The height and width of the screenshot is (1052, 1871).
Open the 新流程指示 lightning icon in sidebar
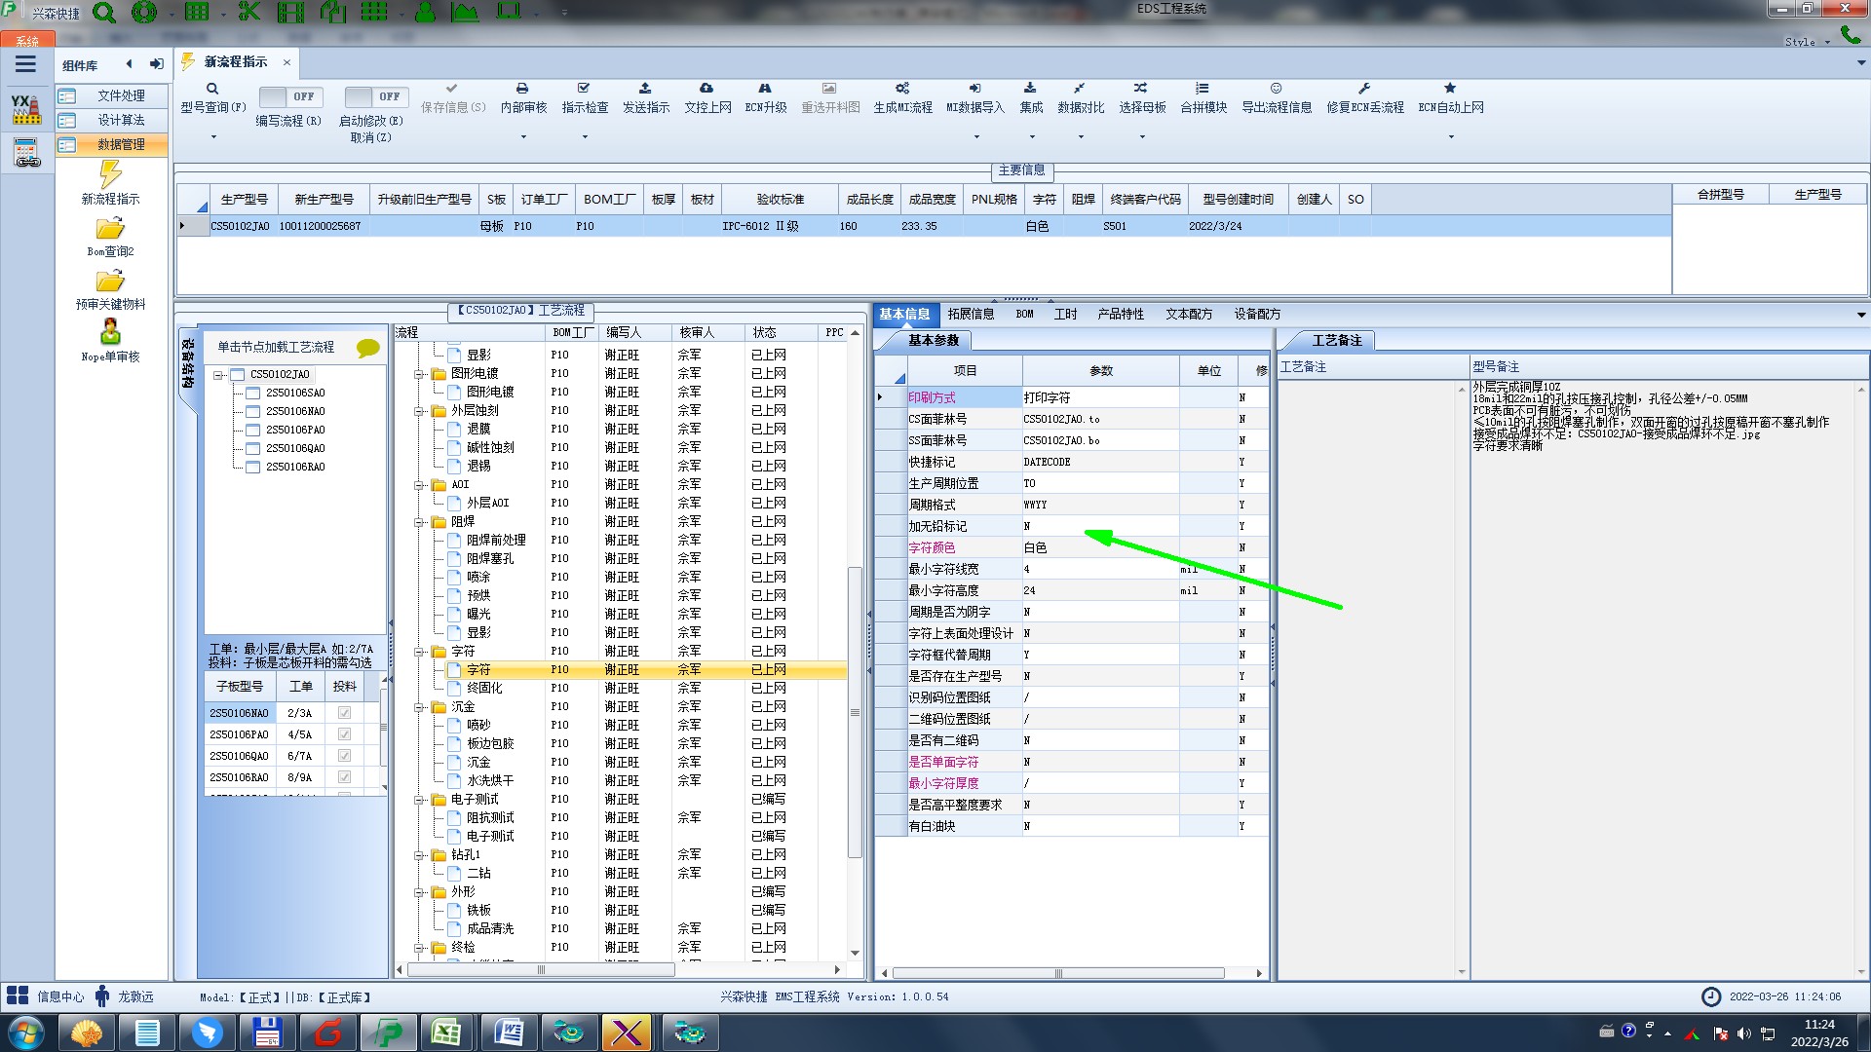pyautogui.click(x=110, y=175)
